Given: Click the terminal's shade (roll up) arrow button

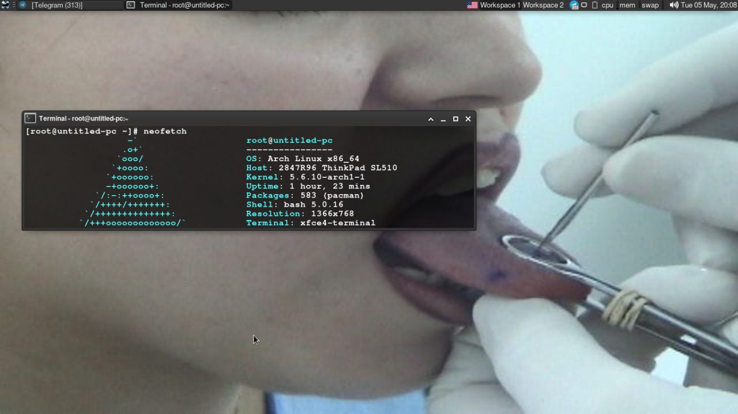Looking at the screenshot, I should point(431,119).
